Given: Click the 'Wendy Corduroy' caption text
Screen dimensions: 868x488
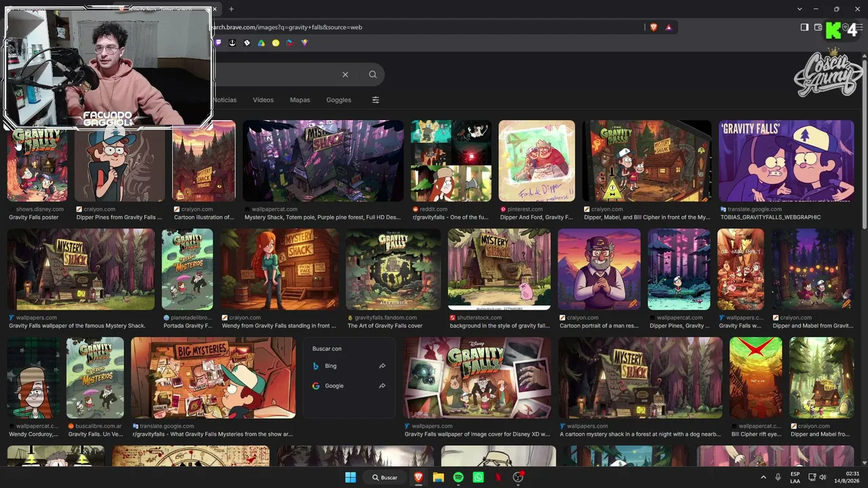Looking at the screenshot, I should point(34,434).
